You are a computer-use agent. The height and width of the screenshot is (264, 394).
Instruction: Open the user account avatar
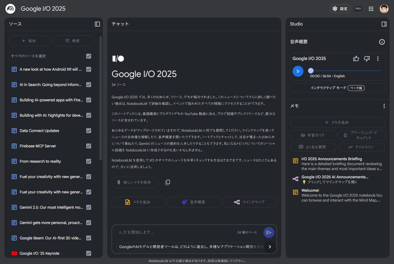384,9
